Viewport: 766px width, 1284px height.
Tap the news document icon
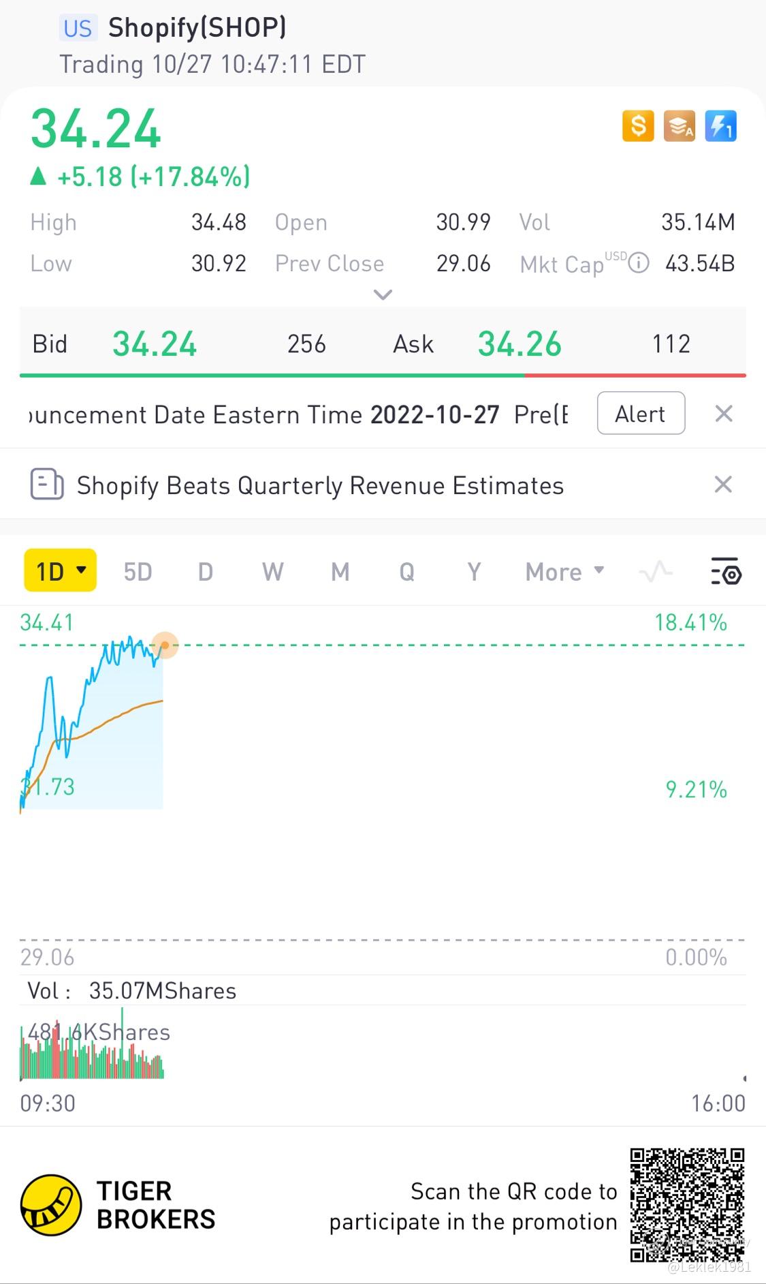click(47, 485)
